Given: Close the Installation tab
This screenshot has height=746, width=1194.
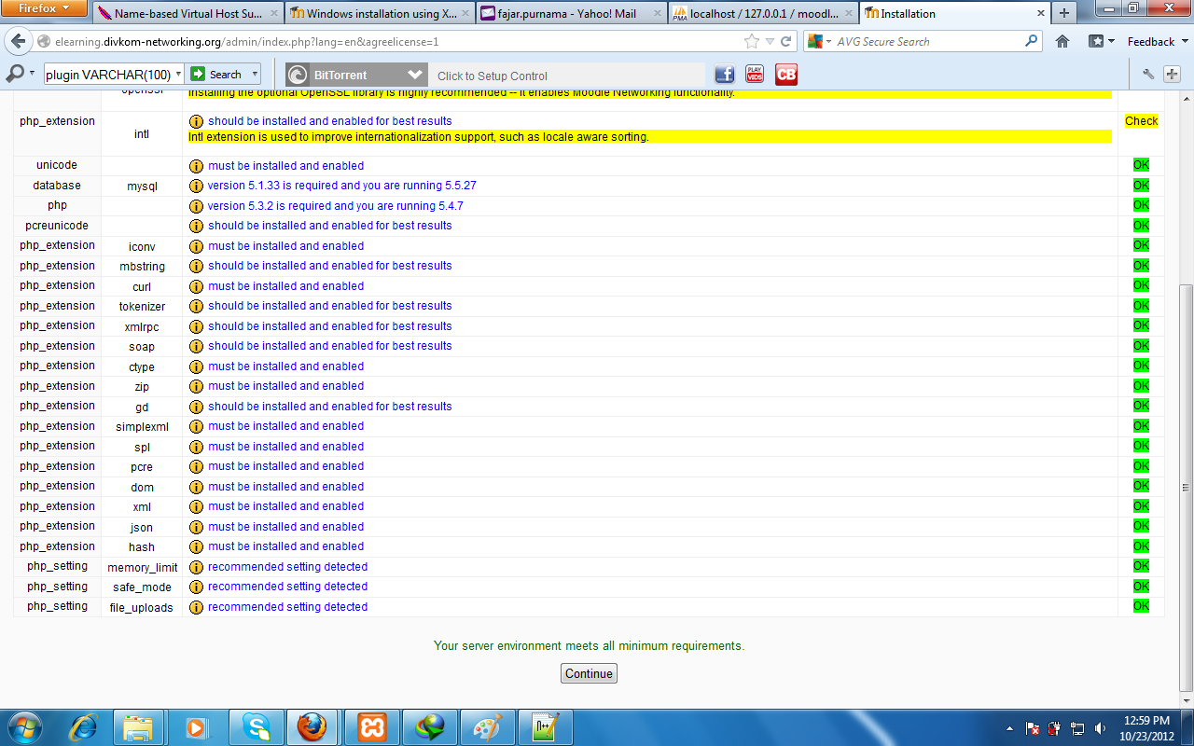Looking at the screenshot, I should click(1041, 14).
